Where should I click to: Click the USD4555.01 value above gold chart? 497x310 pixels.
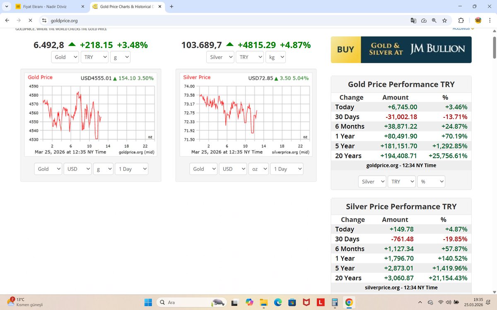click(97, 78)
